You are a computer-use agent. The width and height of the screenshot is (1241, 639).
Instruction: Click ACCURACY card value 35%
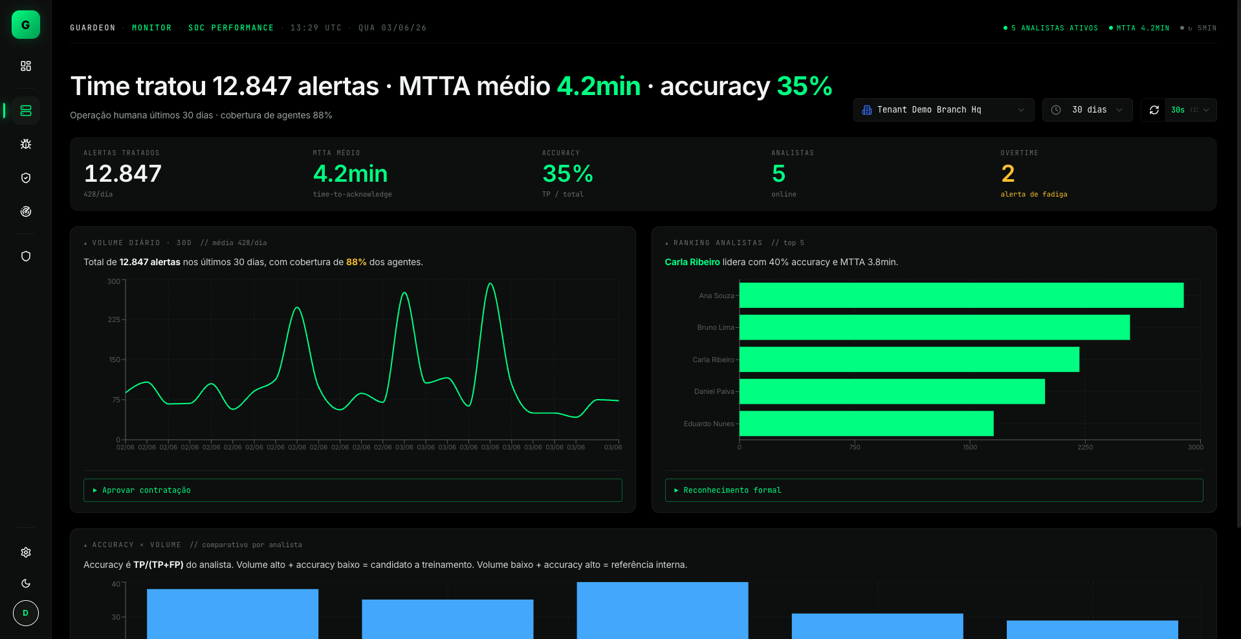(567, 173)
